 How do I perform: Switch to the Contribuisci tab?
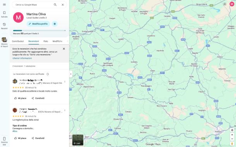click(18, 41)
